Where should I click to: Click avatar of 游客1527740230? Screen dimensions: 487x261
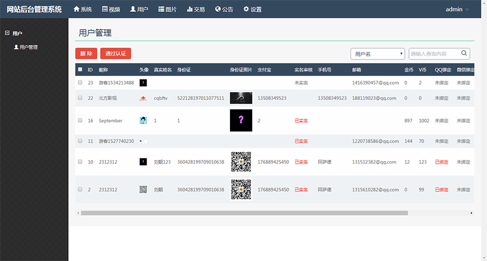point(143,141)
